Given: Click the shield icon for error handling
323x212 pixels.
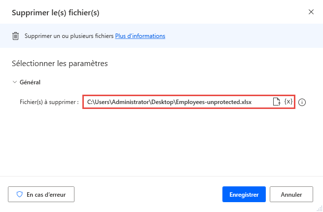Looking at the screenshot, I should pyautogui.click(x=20, y=194).
